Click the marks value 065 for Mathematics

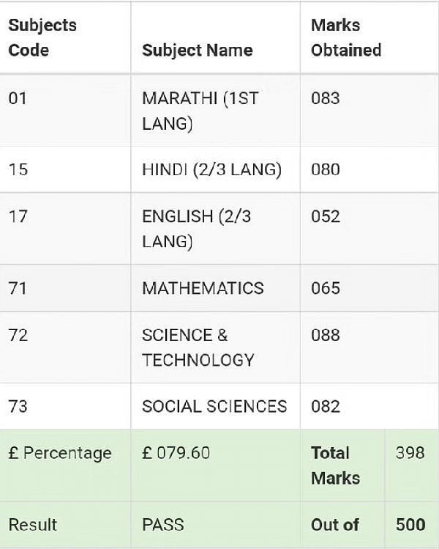(x=326, y=288)
